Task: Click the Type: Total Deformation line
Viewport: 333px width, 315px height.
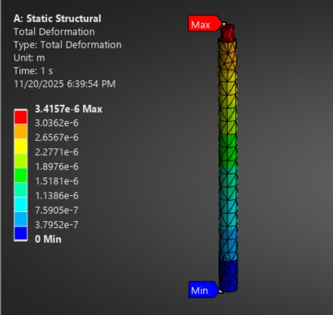Action: click(x=67, y=45)
